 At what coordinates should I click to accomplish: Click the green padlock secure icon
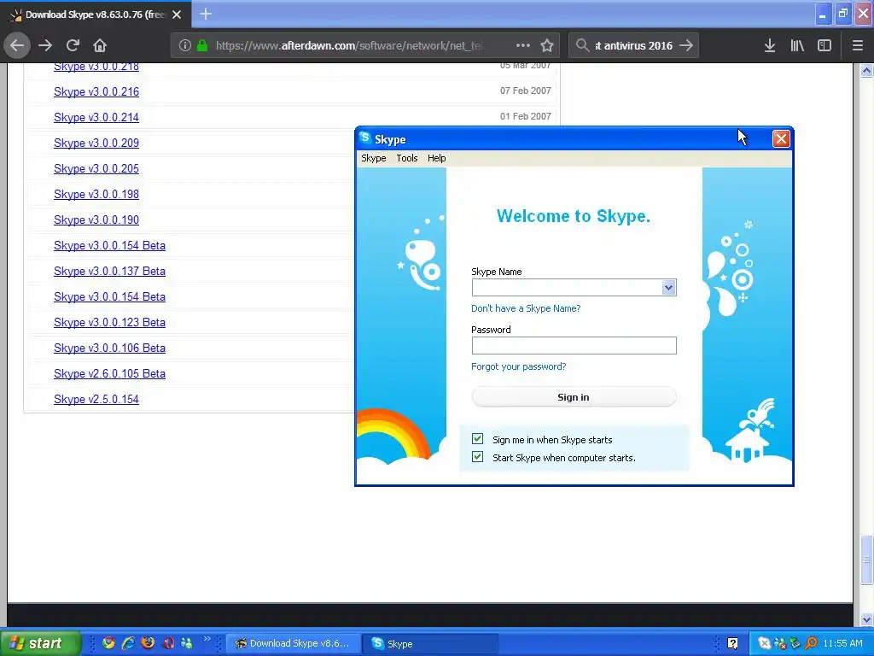point(202,45)
